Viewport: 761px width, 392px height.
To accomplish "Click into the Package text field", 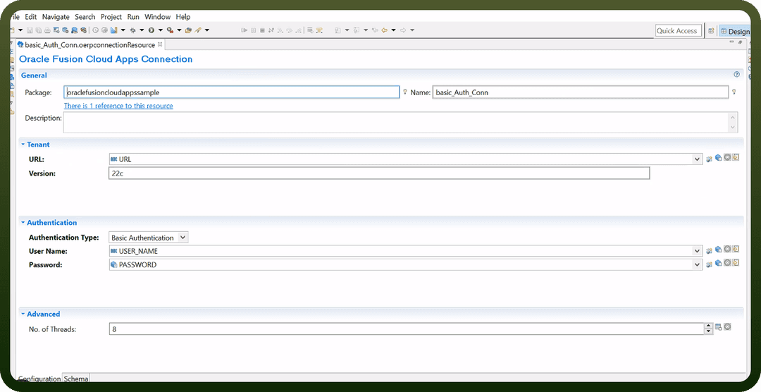I will pyautogui.click(x=232, y=92).
